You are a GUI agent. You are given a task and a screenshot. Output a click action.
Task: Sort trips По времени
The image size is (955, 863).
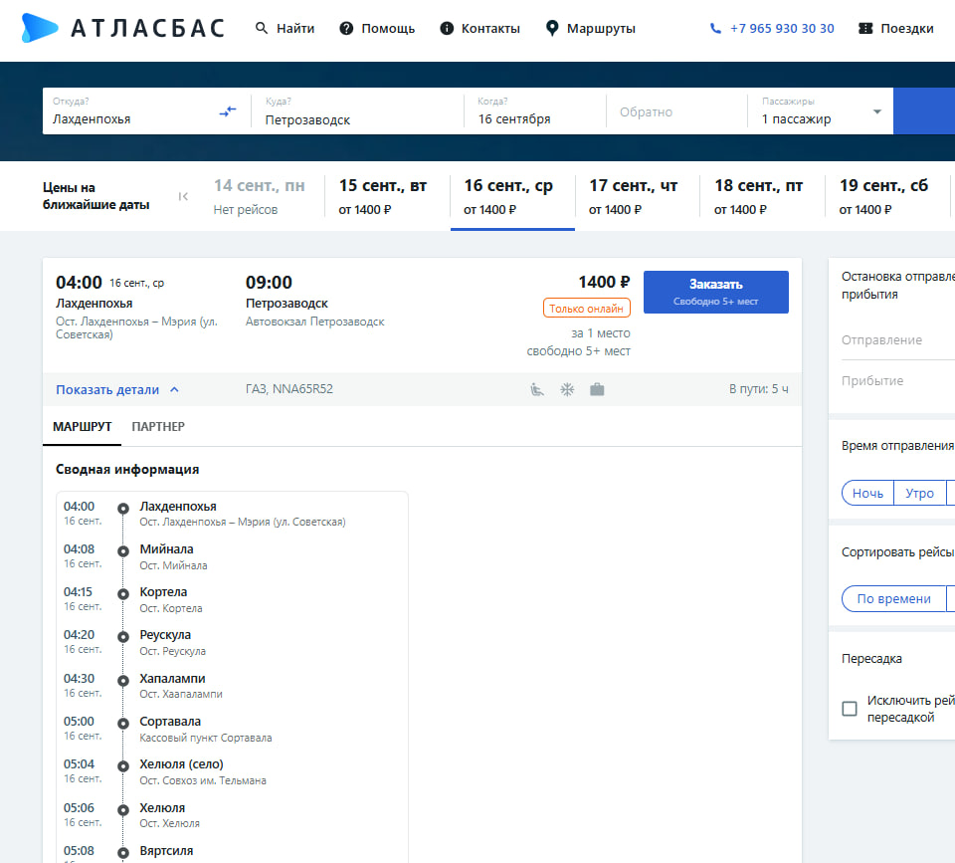tap(893, 598)
